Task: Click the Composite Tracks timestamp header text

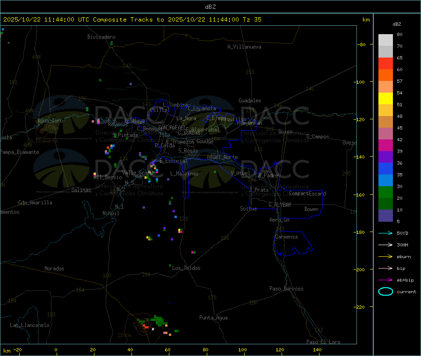Action: tap(132, 20)
